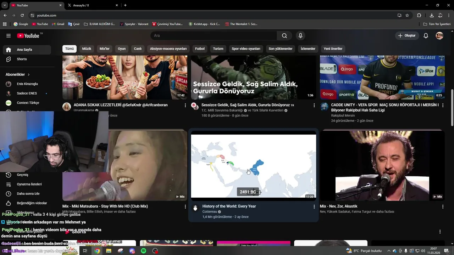
Task: Open more options for Mix - Nev, Zor, Akustik
Action: click(x=443, y=206)
